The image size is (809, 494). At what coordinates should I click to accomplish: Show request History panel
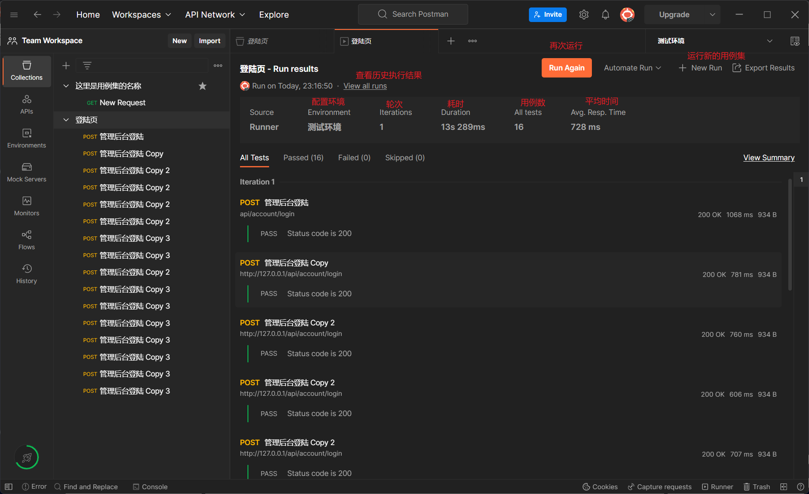click(26, 274)
